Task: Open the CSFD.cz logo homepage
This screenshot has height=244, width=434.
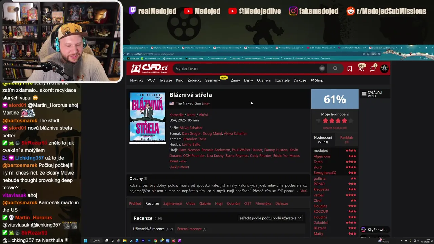Action: tap(149, 68)
